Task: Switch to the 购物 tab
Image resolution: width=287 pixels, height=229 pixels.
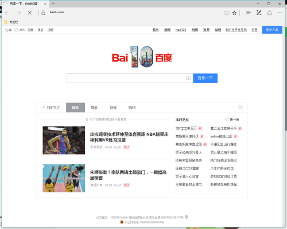Action: 132,108
